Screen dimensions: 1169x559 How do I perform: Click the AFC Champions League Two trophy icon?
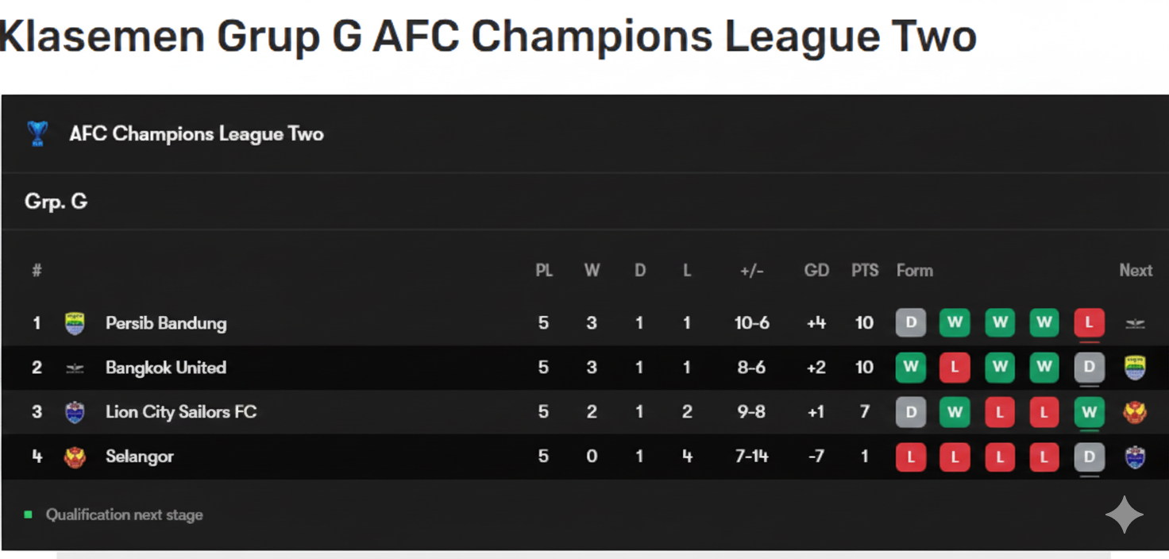[x=37, y=133]
